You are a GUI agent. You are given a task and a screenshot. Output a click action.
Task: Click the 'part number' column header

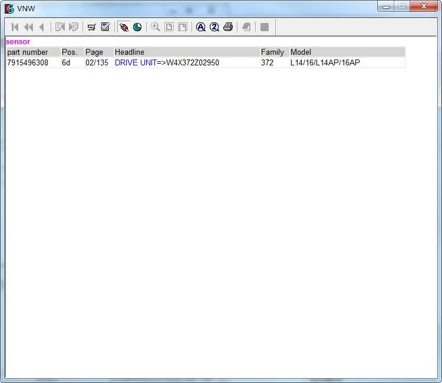pos(33,52)
